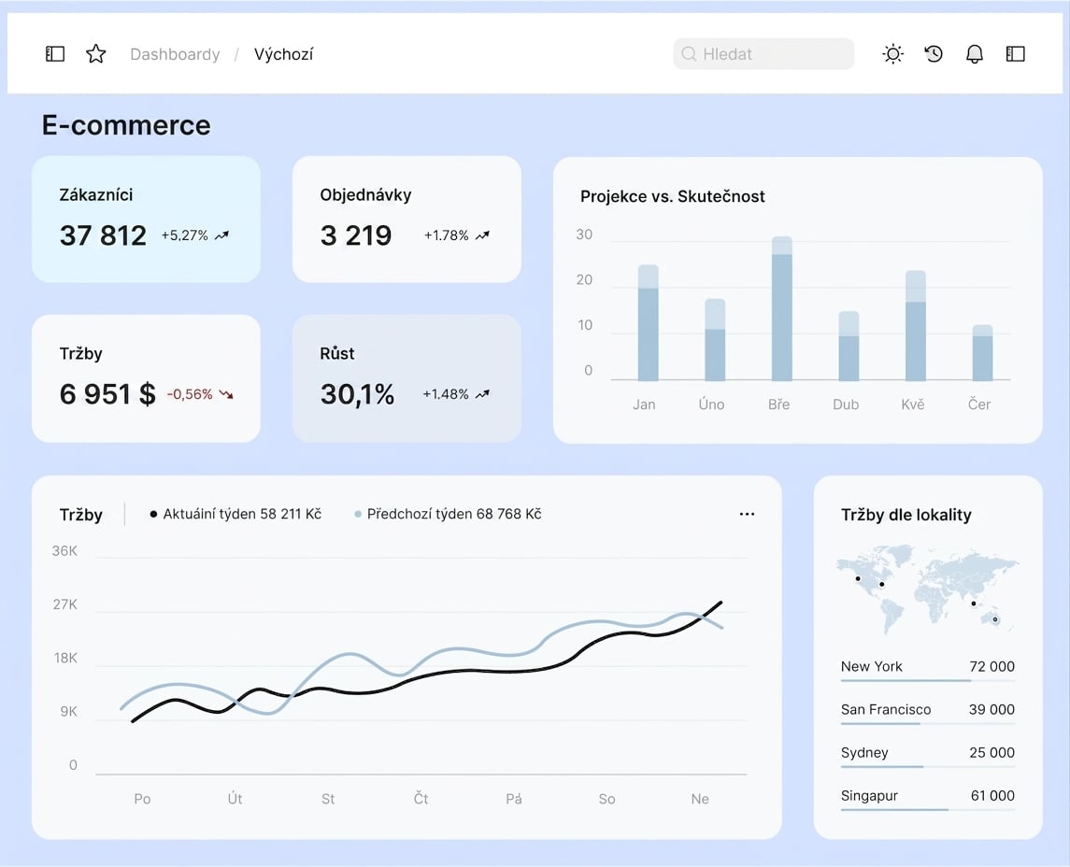Open the history clock icon
The image size is (1070, 867).
(934, 54)
